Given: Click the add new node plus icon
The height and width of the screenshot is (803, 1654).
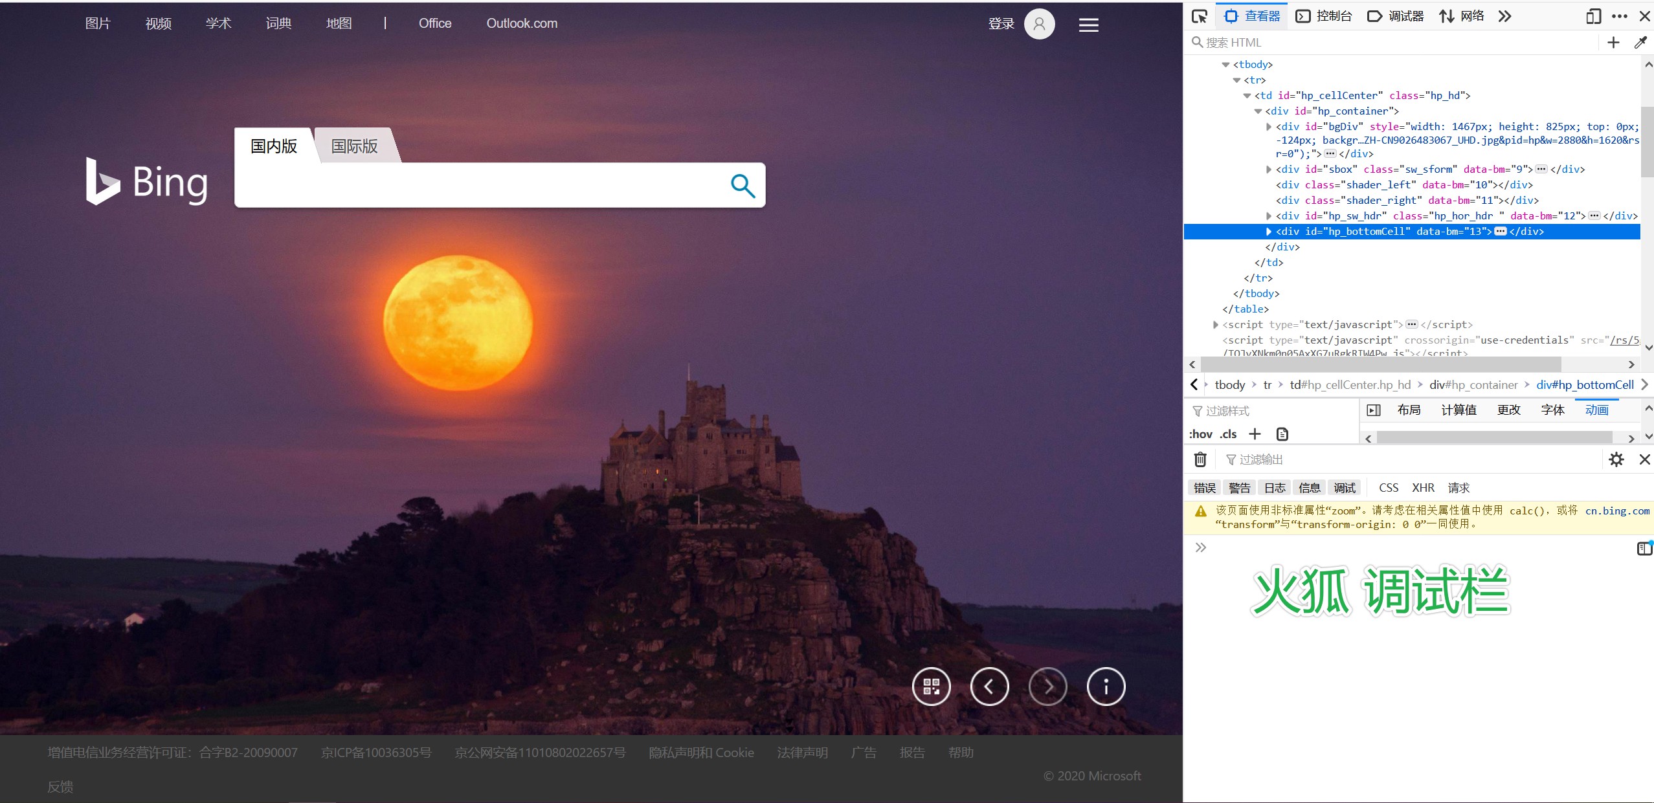Looking at the screenshot, I should click(x=1613, y=43).
